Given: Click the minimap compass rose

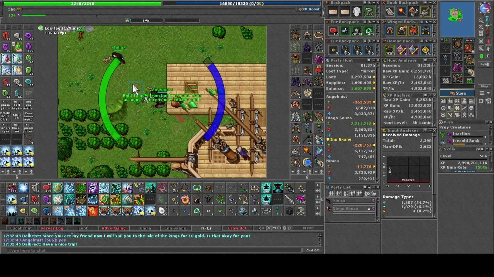Looking at the screenshot, I should 485,8.
